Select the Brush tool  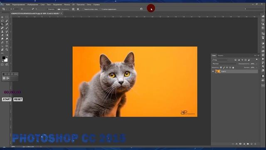7,28
